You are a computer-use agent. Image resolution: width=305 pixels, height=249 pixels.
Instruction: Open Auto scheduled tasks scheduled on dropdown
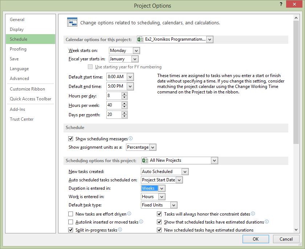(x=179, y=180)
